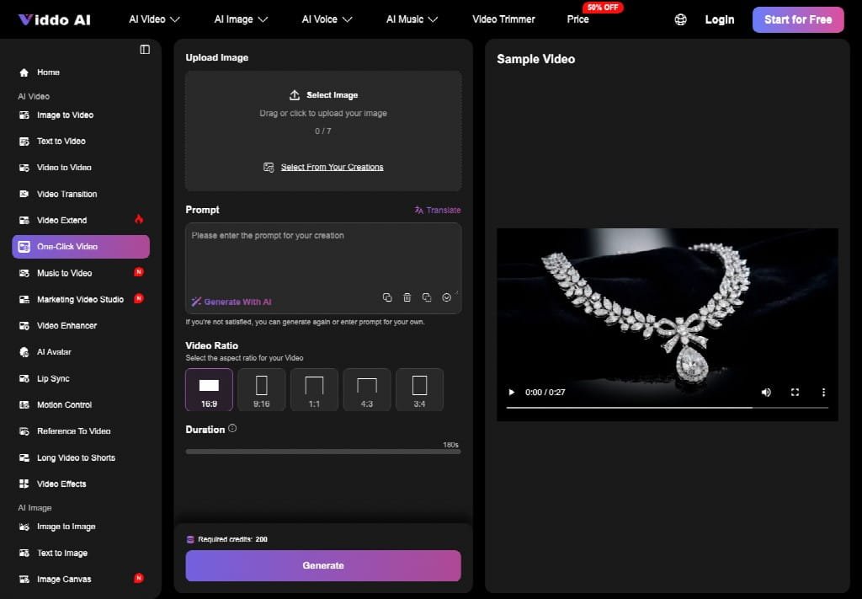Click the Translate prompt icon
Screen dimensions: 862x599
419,210
